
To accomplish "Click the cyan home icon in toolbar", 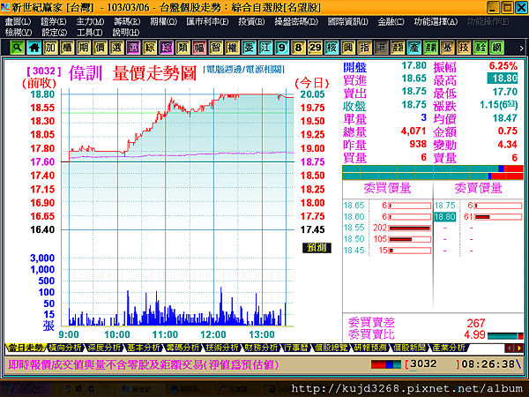I will (x=34, y=48).
